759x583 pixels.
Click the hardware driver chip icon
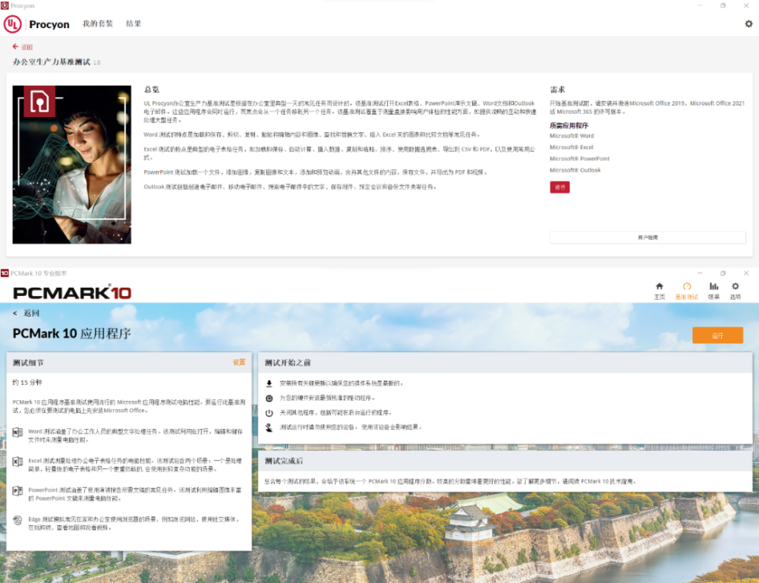[x=269, y=398]
